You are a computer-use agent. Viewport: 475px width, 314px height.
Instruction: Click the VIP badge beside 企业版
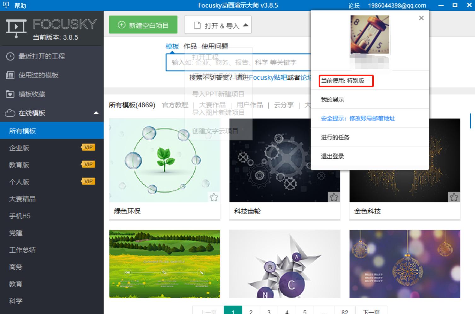coord(88,147)
